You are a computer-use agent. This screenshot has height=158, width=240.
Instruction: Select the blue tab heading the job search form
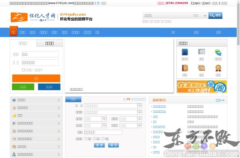point(73,99)
